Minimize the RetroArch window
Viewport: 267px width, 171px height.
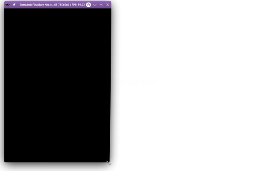coord(95,5)
